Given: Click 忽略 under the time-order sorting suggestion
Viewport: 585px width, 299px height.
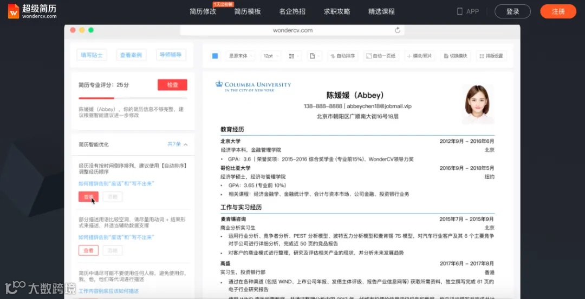Looking at the screenshot, I should click(x=113, y=197).
